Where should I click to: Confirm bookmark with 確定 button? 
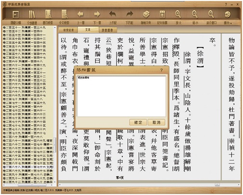138,123
